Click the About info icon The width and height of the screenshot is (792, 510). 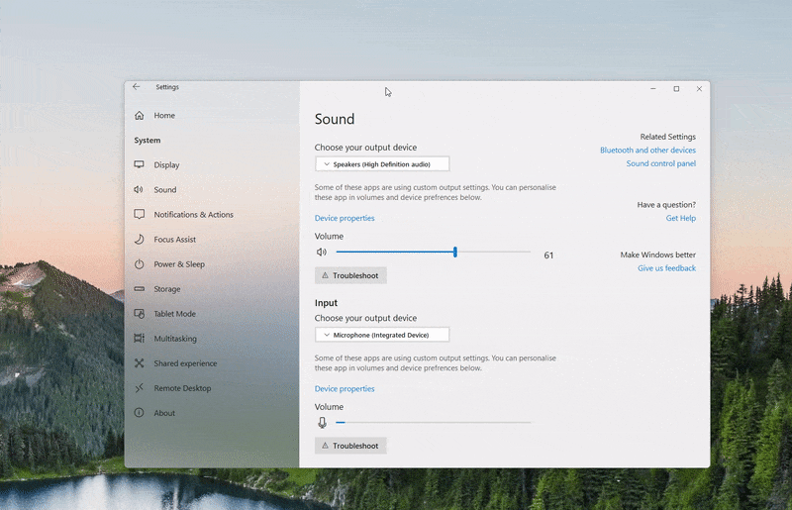139,413
